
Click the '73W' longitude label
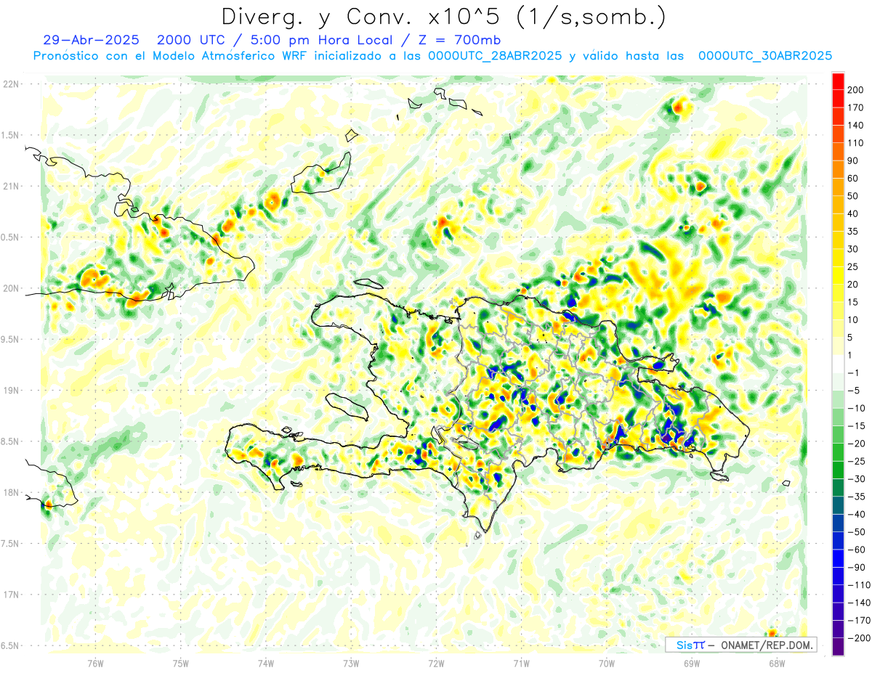(351, 663)
